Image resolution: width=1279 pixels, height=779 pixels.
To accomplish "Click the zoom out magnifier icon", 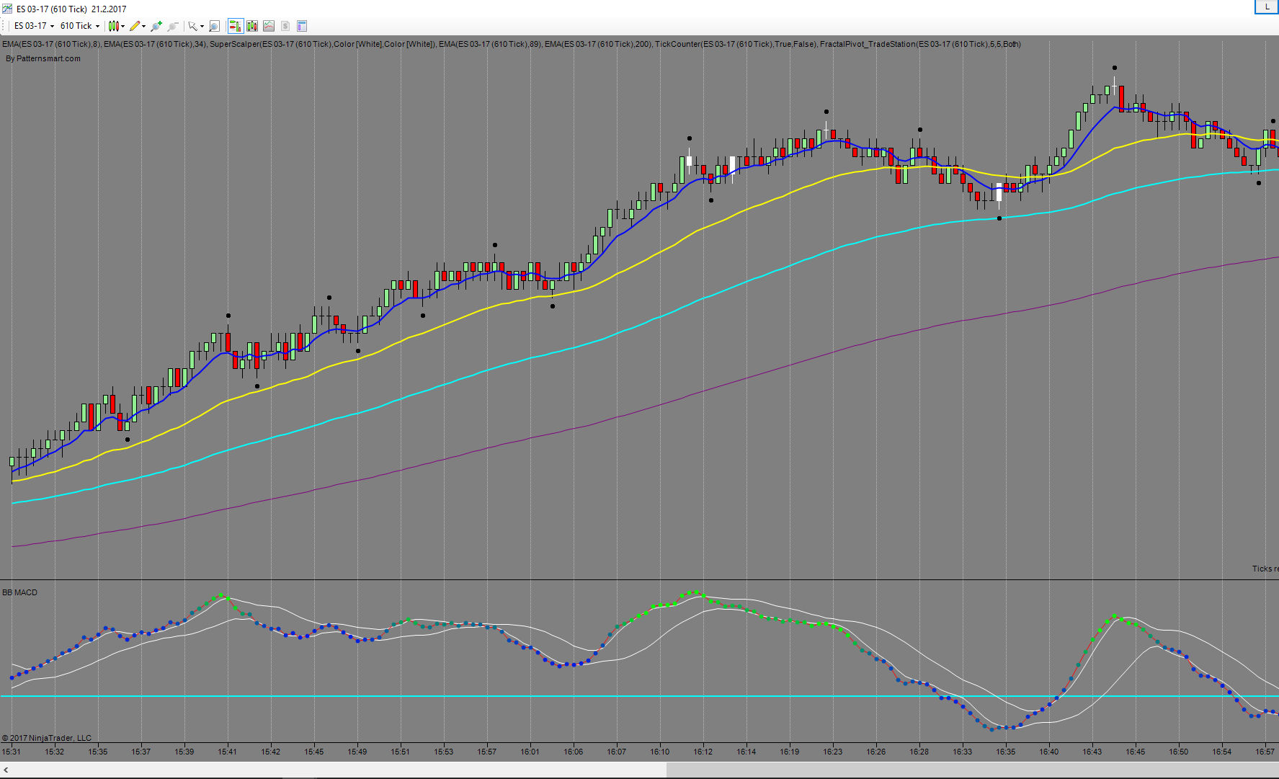I will (173, 26).
